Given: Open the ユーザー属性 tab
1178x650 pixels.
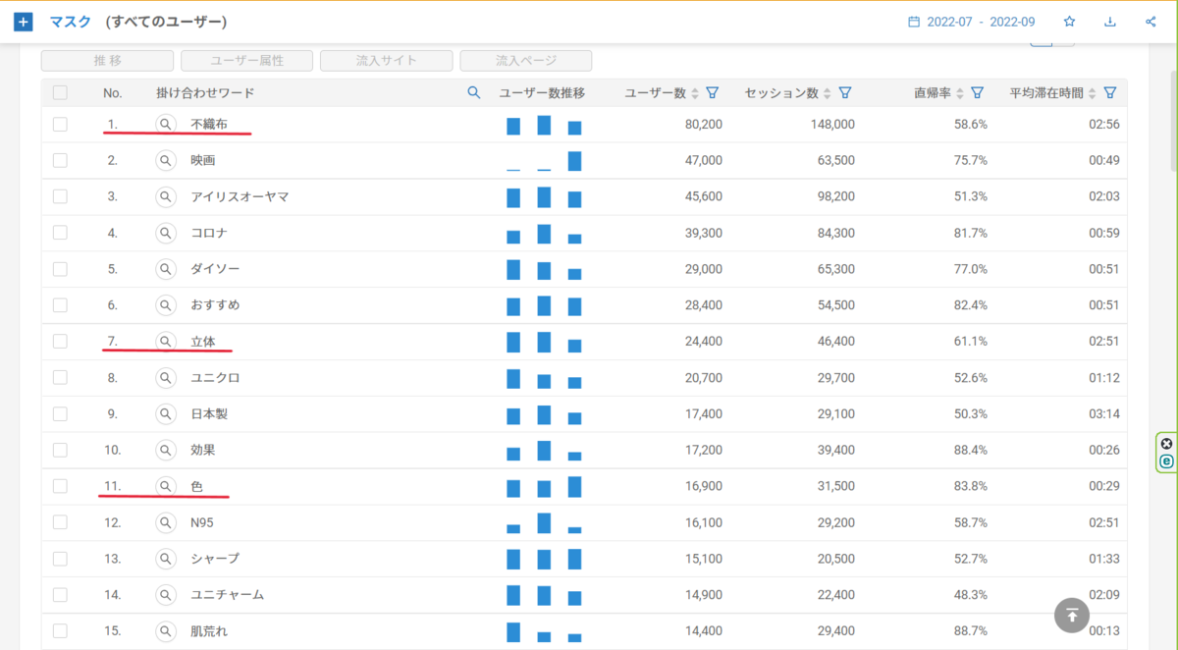Looking at the screenshot, I should (247, 61).
